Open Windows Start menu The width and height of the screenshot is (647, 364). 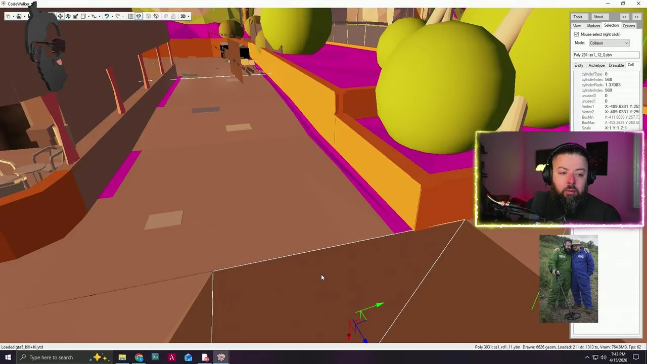point(8,357)
